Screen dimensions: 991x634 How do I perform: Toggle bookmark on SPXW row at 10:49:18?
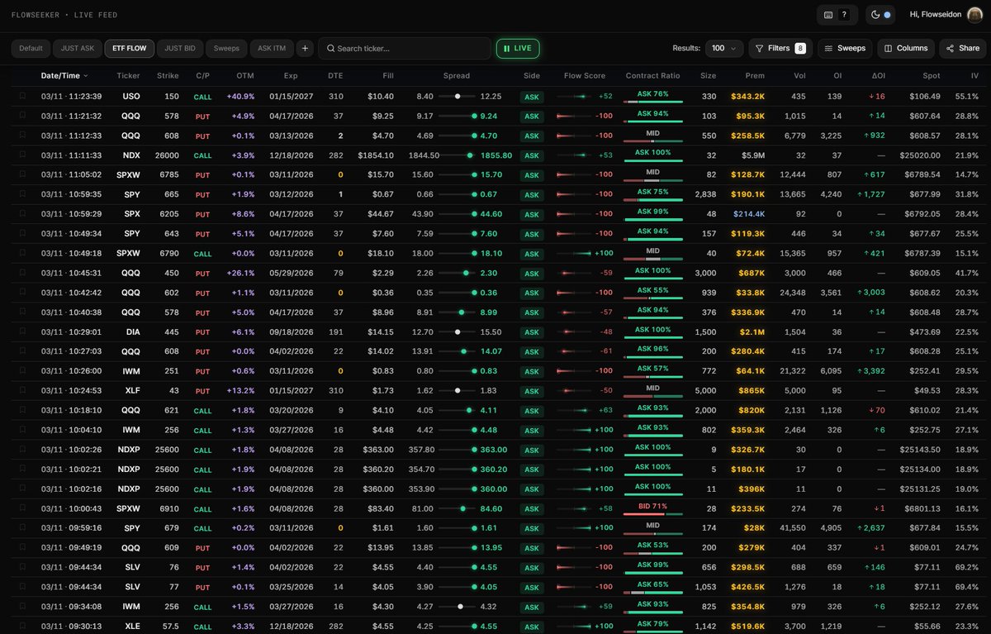click(x=23, y=253)
